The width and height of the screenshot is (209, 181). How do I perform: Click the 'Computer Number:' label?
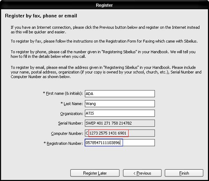[67, 133]
